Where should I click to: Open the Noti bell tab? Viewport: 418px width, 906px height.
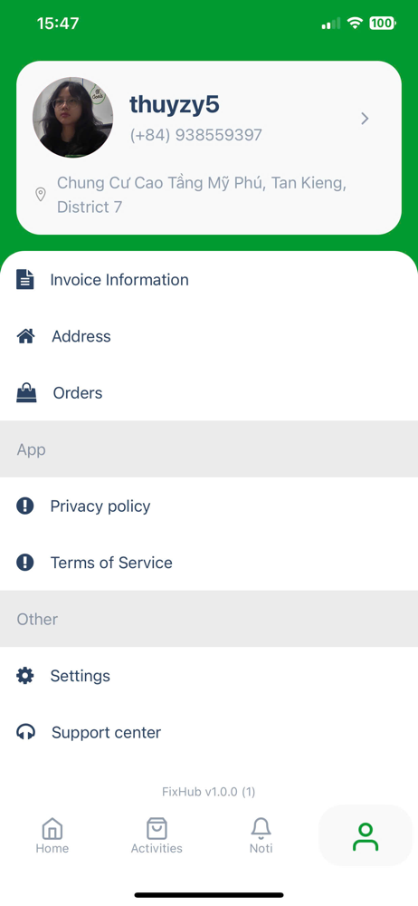click(261, 835)
